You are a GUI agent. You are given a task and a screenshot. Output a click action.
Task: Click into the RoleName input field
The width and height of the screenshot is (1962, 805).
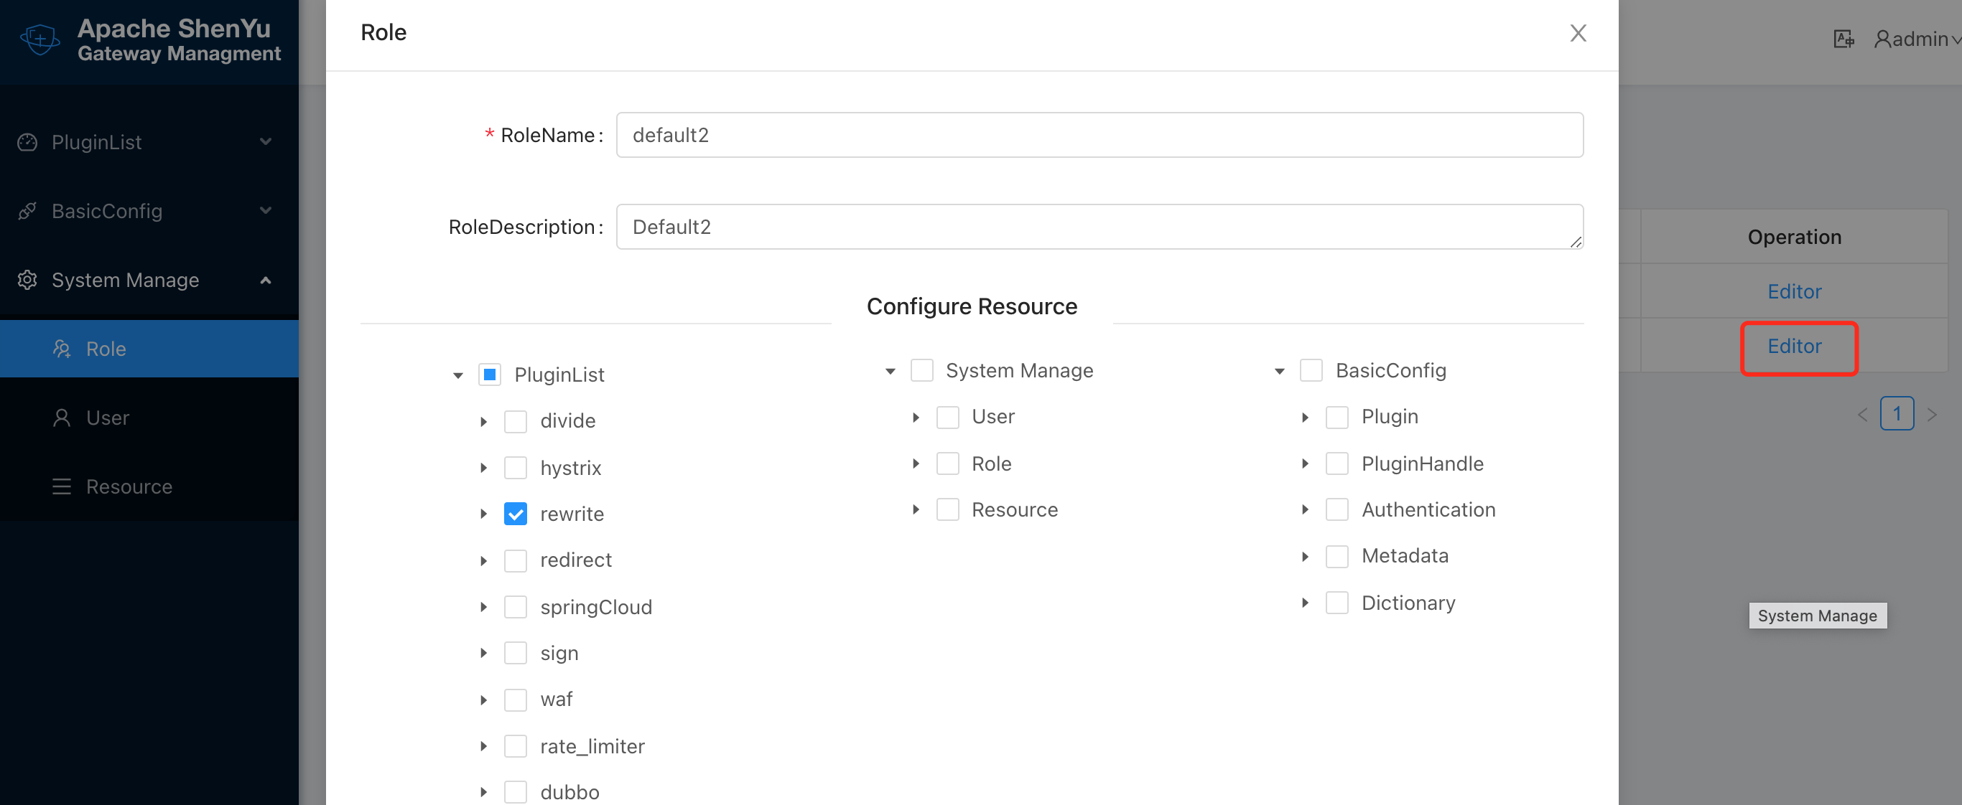pos(1099,136)
